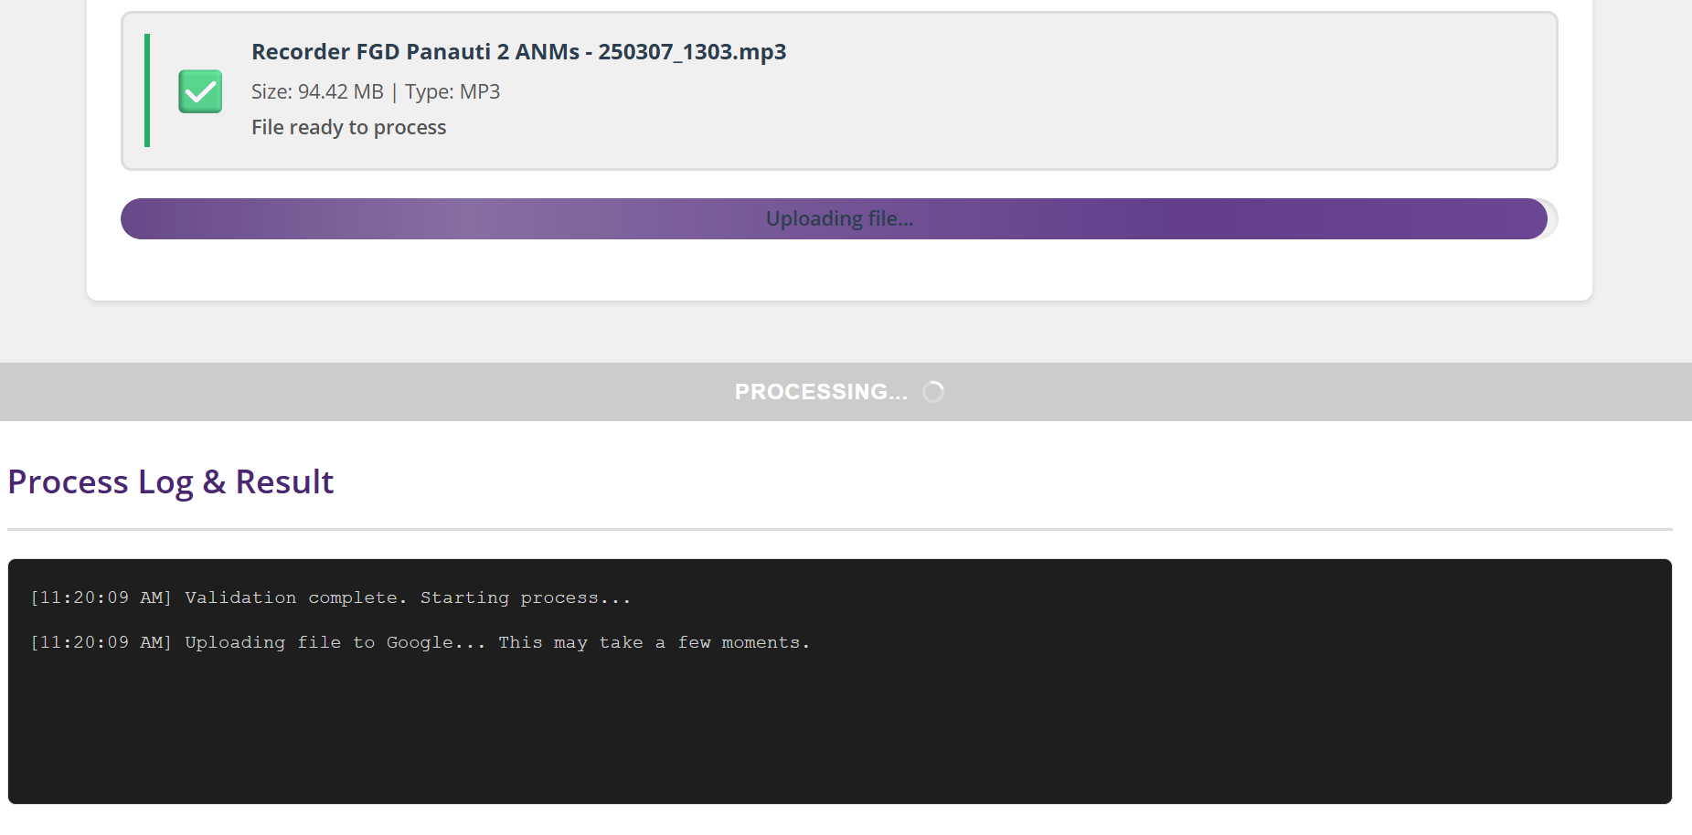Click the green bar on file card edge

click(147, 90)
